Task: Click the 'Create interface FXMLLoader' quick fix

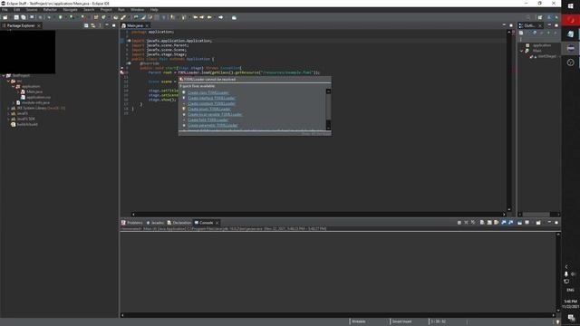Action: click(211, 99)
